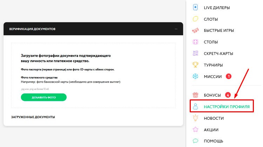This screenshot has width=263, height=147.
Task: Click the Promotions star icon
Action: (x=196, y=130)
